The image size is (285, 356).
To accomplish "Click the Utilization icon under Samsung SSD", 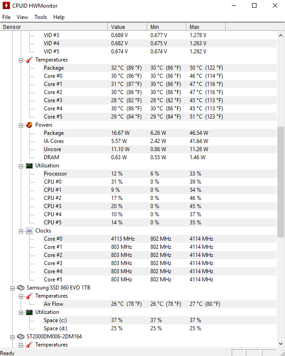I will pos(29,312).
